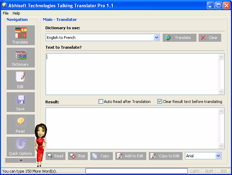Minimize the Talking Translator window
The image size is (232, 175).
210,6
